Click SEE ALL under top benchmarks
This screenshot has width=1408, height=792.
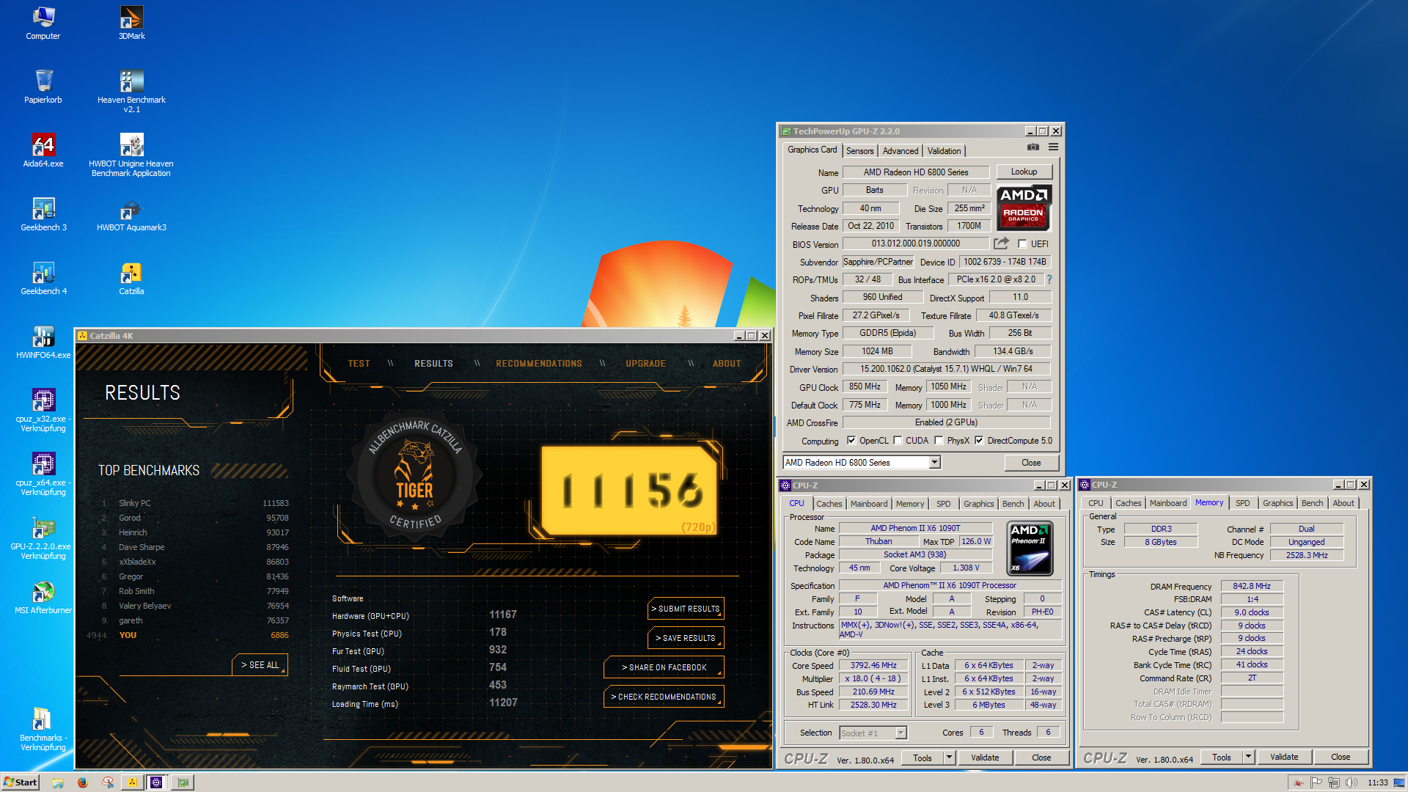pos(260,665)
